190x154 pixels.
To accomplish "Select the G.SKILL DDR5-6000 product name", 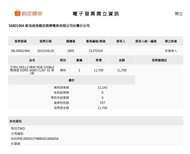I will [x=32, y=70].
